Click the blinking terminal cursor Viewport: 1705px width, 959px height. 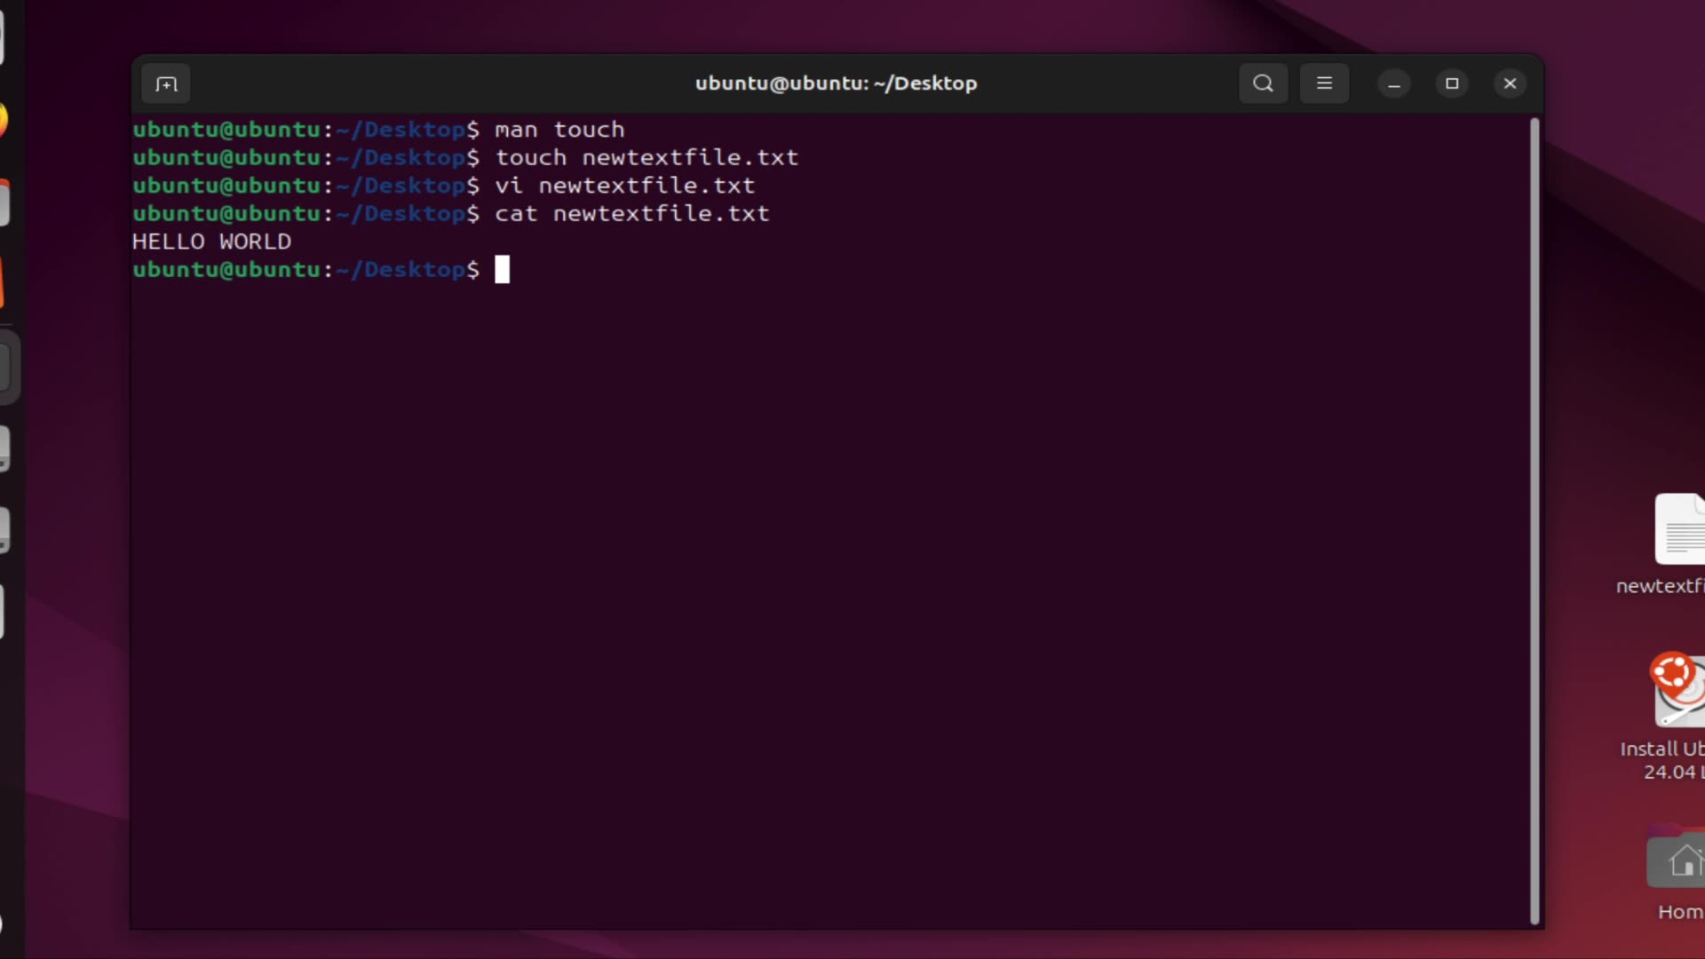tap(502, 269)
